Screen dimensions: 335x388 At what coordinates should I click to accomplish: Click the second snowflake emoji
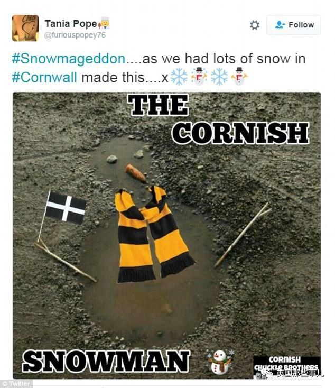(219, 77)
